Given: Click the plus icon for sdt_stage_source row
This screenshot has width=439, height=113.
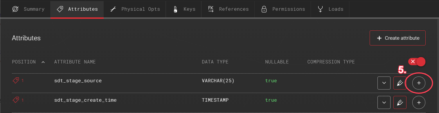Looking at the screenshot, I should [x=419, y=83].
